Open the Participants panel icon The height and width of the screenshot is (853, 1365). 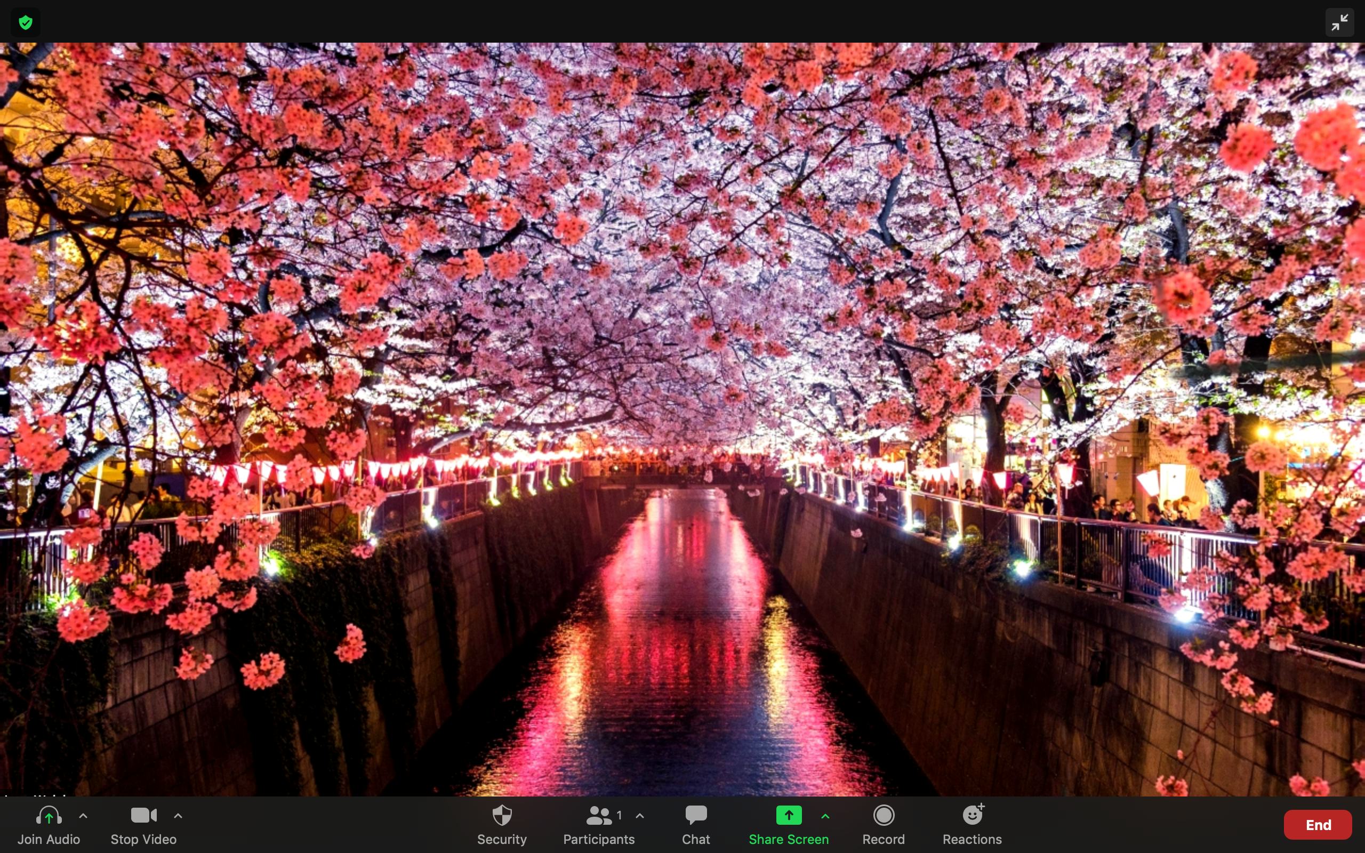[598, 816]
